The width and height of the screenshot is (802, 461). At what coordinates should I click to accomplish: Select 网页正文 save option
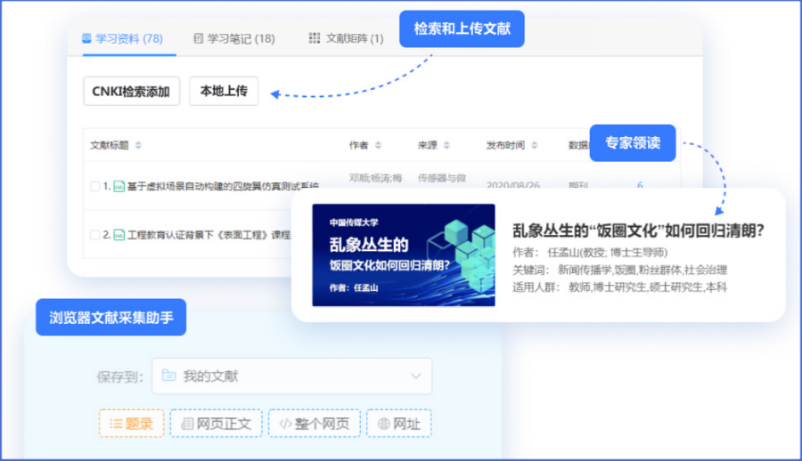[216, 424]
